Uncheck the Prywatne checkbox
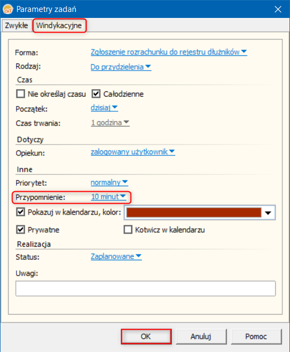This screenshot has width=290, height=352. pyautogui.click(x=21, y=230)
